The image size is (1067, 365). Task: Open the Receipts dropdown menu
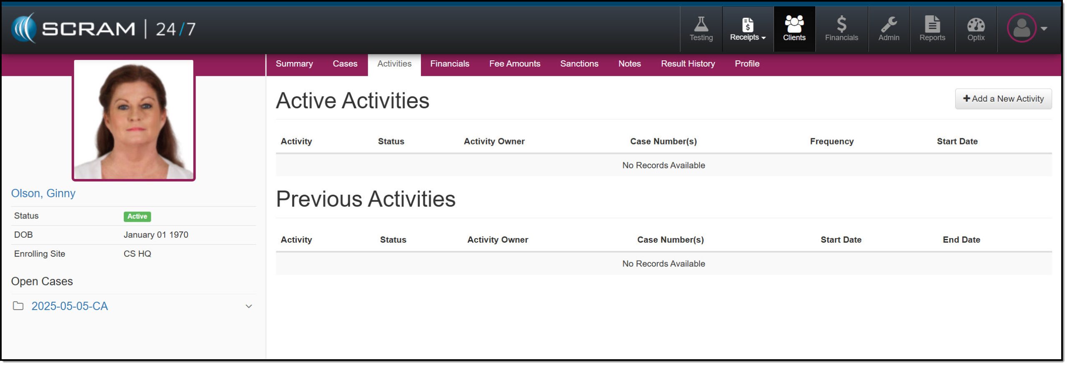point(748,29)
